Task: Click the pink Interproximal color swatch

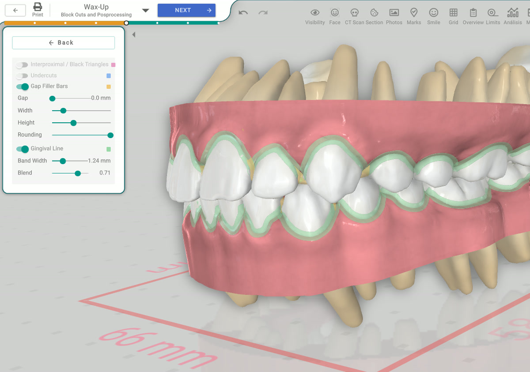Action: pos(114,65)
